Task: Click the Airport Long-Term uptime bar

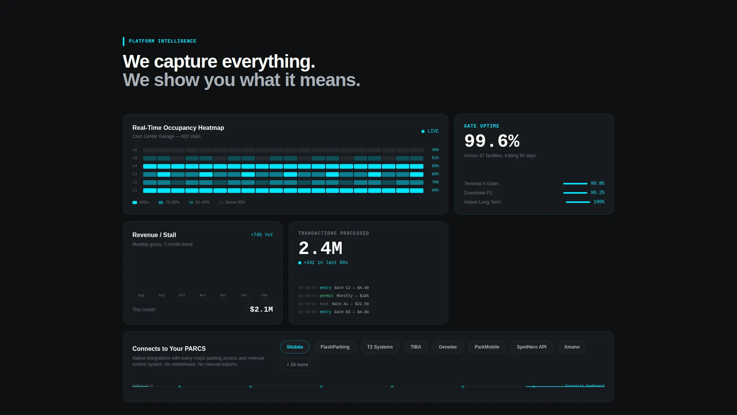Action: [578, 202]
